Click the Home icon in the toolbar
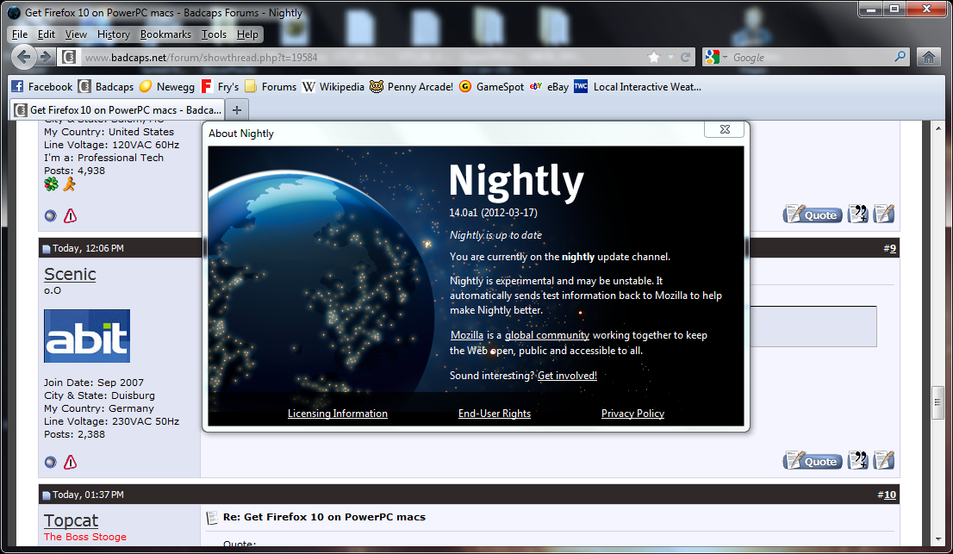This screenshot has height=554, width=953. [928, 57]
